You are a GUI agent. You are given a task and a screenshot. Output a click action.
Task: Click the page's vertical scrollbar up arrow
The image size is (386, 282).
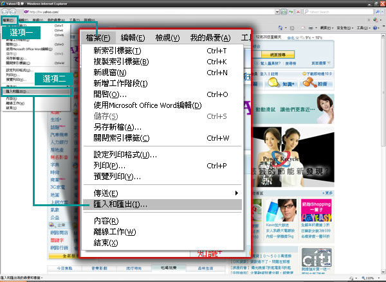(383, 36)
